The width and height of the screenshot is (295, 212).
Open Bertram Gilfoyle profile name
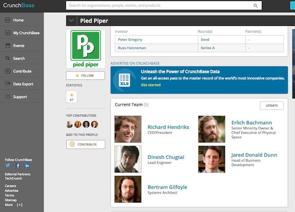point(168,187)
